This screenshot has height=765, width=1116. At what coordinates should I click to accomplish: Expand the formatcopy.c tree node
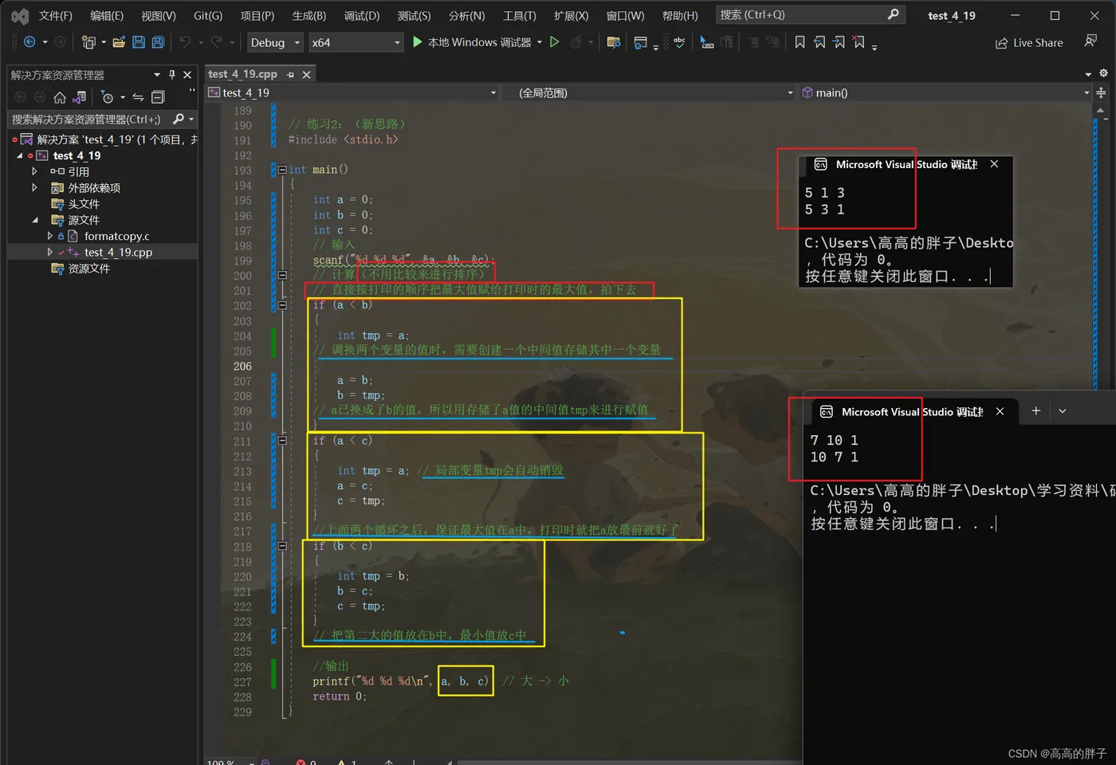click(x=49, y=236)
